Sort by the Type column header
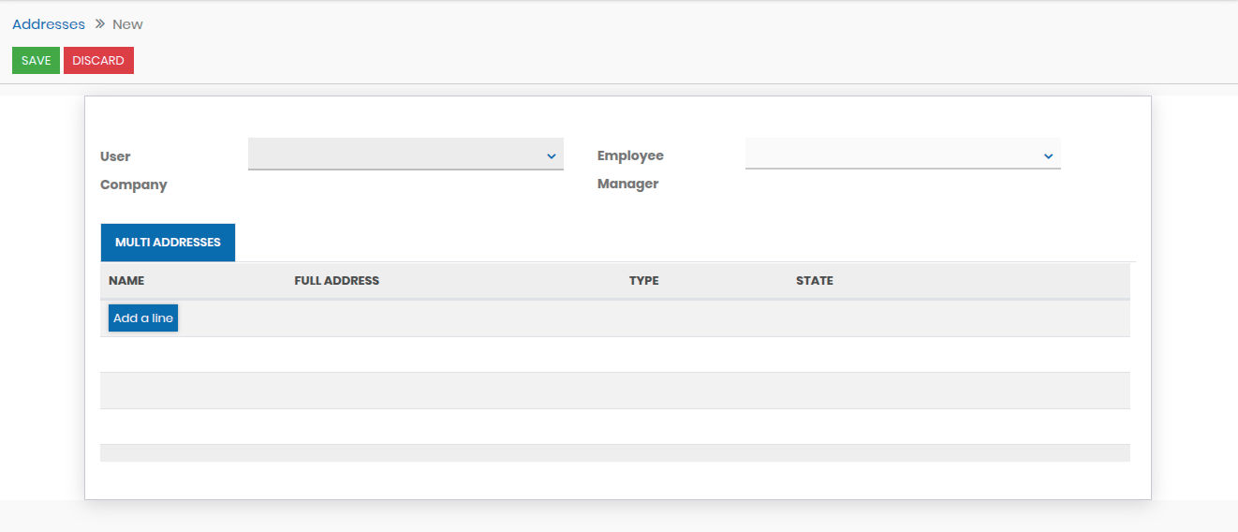This screenshot has width=1238, height=532. pos(643,281)
